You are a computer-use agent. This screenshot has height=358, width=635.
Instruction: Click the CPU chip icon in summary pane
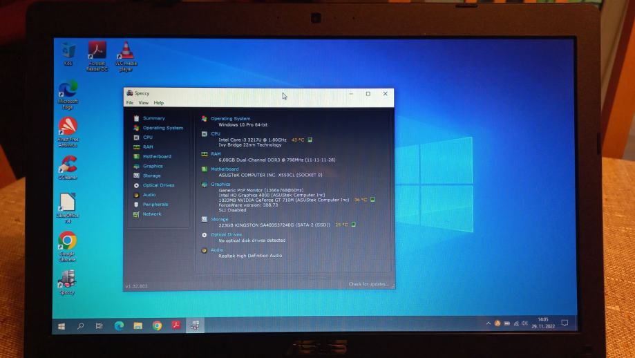point(204,133)
